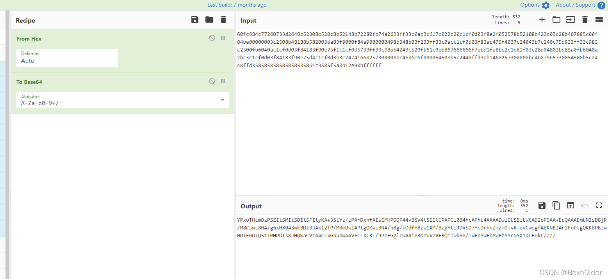608x279 pixels.
Task: Click the input length 532 statistic
Action: point(506,17)
